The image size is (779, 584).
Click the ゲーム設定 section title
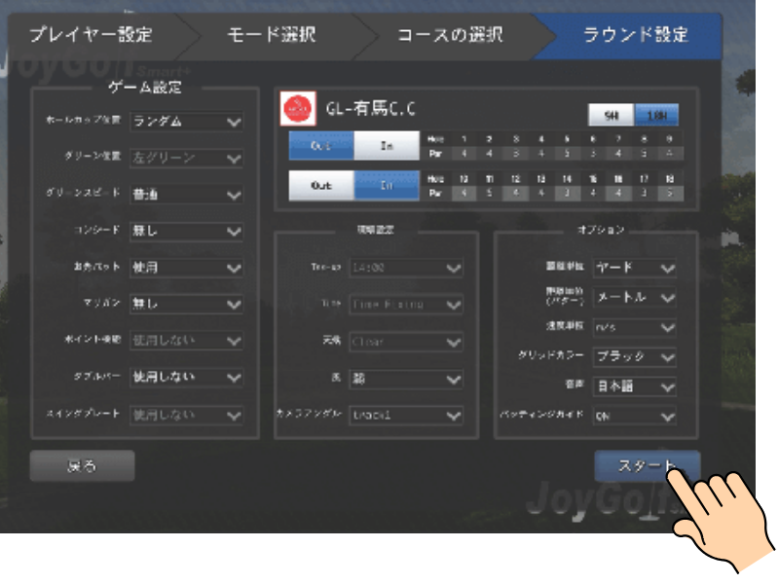point(145,88)
